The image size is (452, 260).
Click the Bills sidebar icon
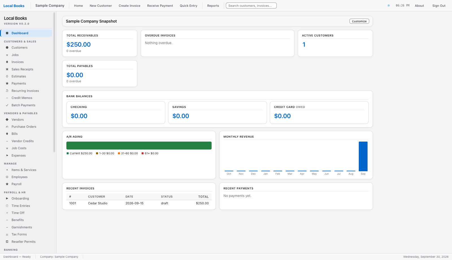[x=7, y=134]
